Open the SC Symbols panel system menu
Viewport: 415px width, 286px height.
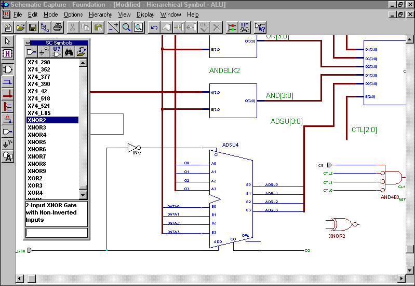28,43
